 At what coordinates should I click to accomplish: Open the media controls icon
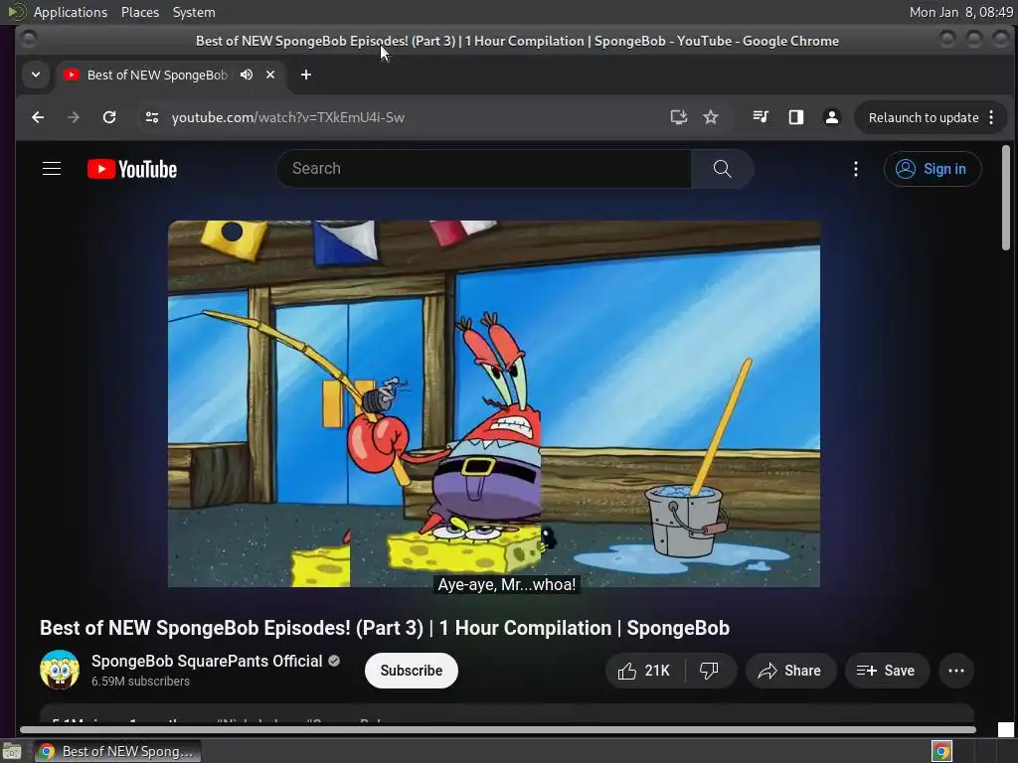[761, 117]
